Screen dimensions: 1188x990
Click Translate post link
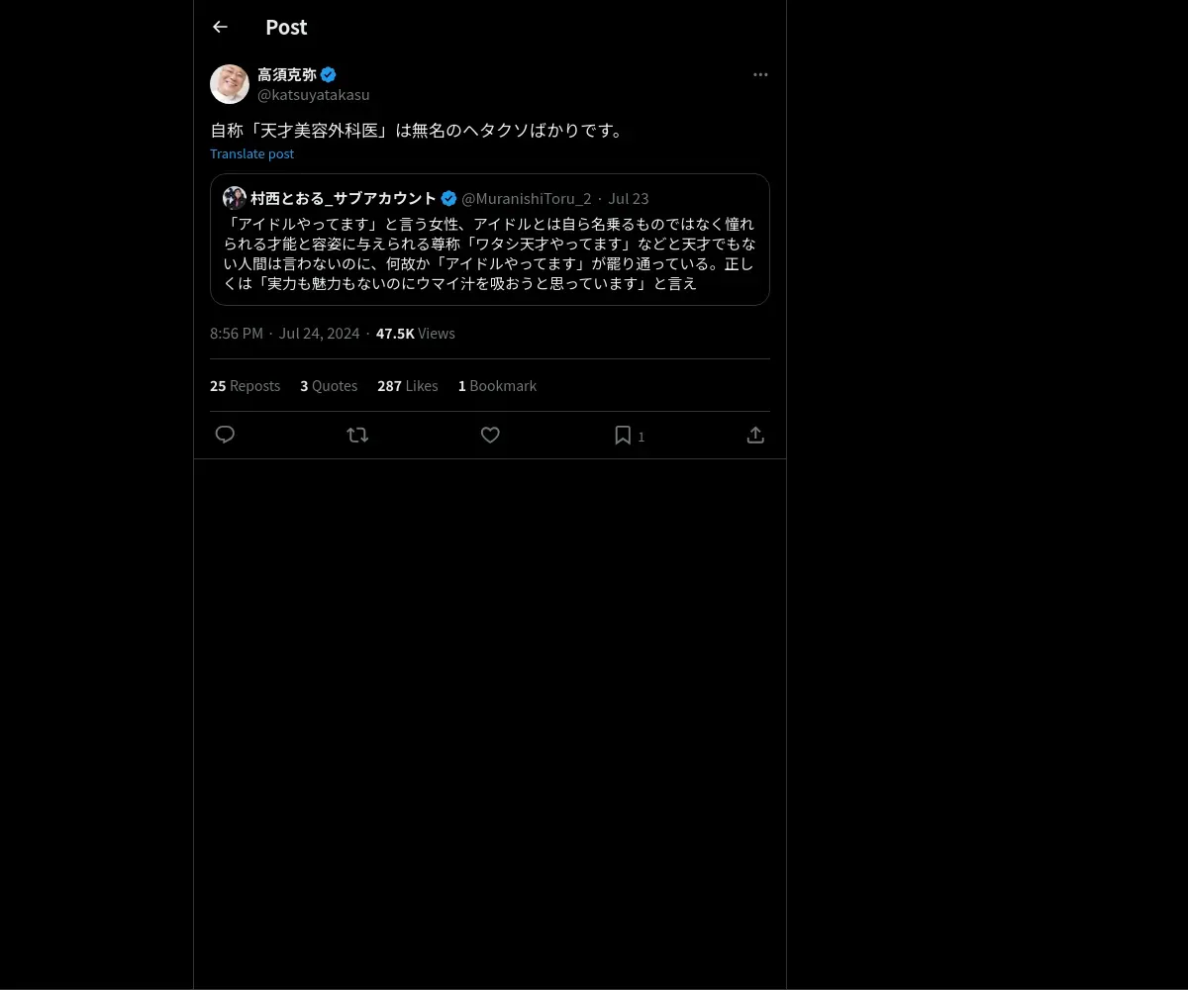click(x=251, y=153)
